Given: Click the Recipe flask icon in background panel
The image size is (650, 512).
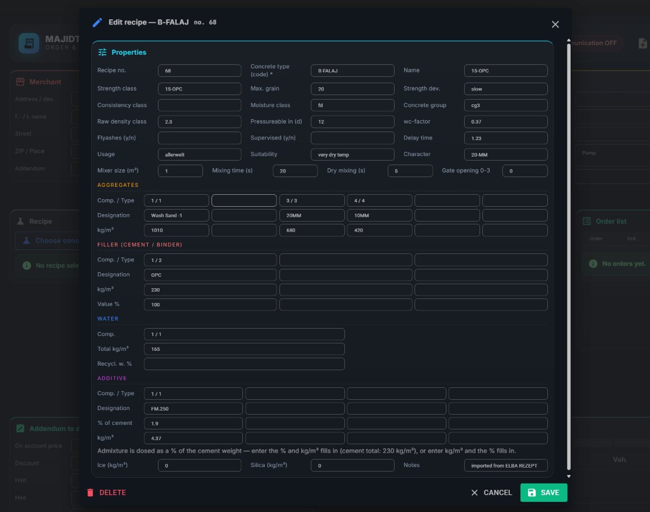Looking at the screenshot, I should pyautogui.click(x=20, y=221).
